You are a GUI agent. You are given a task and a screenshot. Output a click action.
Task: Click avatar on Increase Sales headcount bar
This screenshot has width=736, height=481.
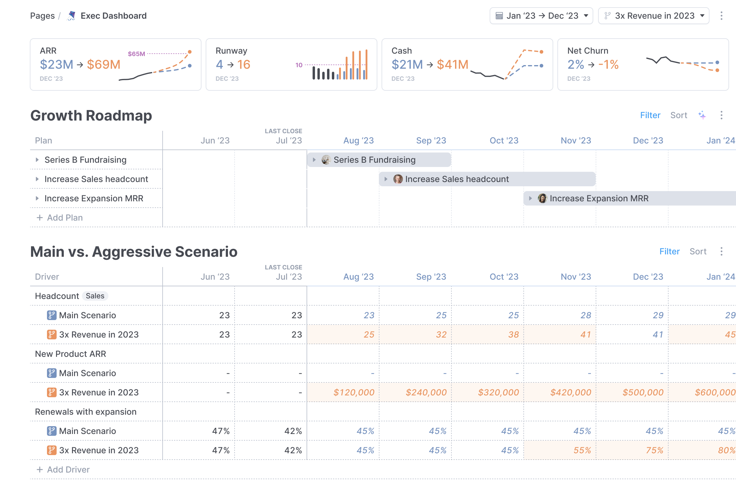point(398,179)
